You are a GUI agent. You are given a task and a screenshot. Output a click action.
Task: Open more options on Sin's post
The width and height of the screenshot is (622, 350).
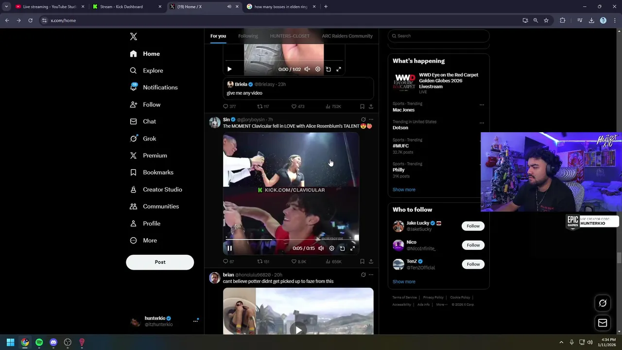[x=371, y=120]
